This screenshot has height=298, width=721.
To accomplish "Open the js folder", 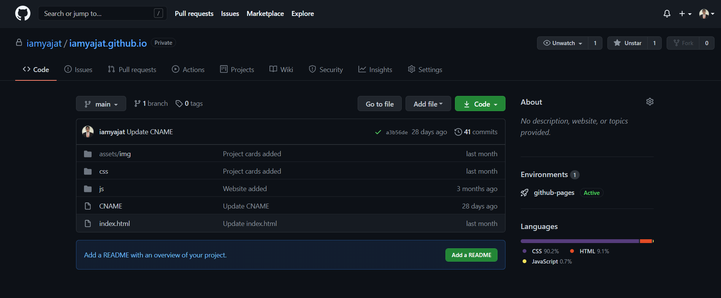I will tap(101, 189).
